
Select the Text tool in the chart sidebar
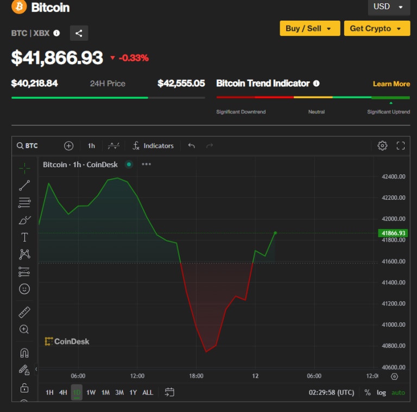tap(24, 237)
